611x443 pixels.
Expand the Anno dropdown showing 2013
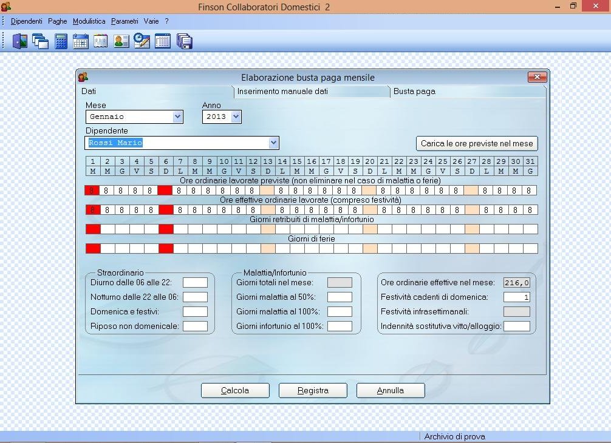(x=236, y=117)
